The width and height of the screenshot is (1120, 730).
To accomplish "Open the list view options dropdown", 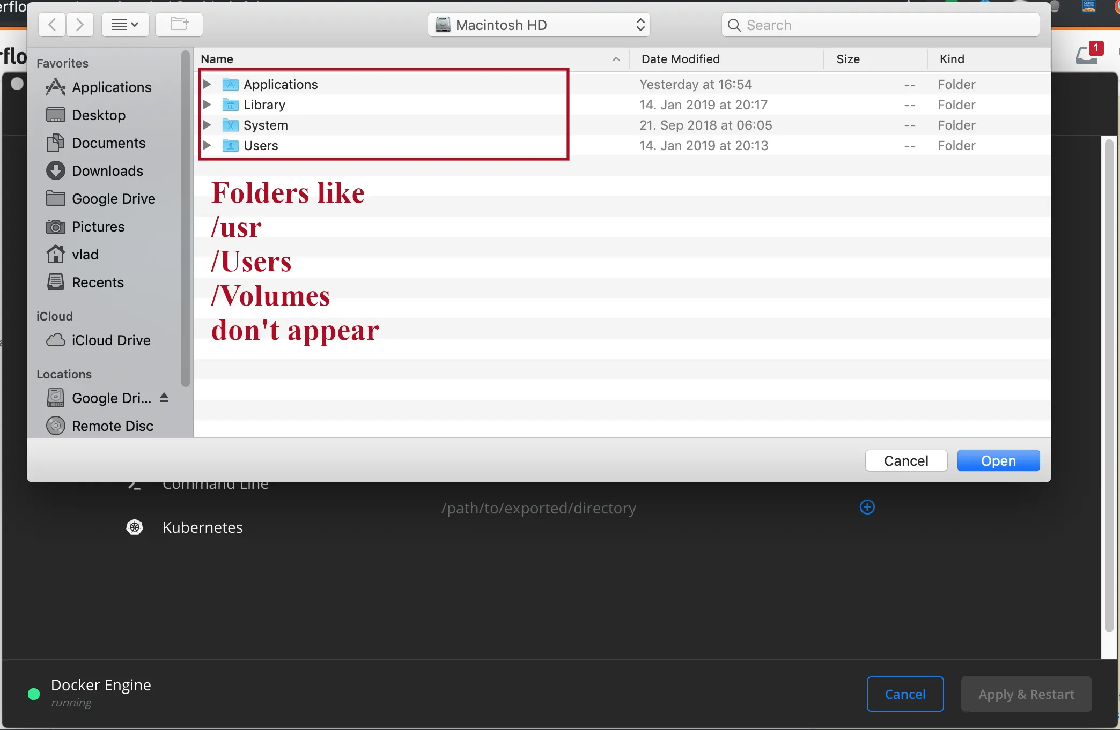I will 125,25.
